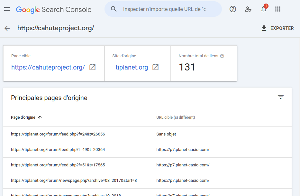Select the feed.php?f=49&t=20364 row
Viewport: 300px width, 196px height.
[58, 150]
